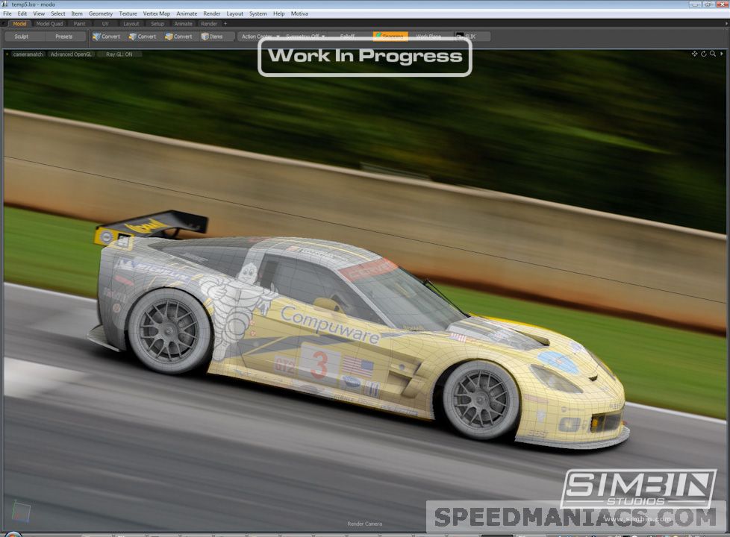Open the Advanced OpenGL shading option
This screenshot has width=730, height=537.
click(72, 54)
